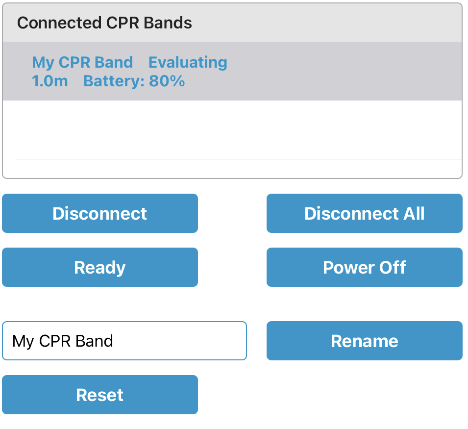Tap the Power Off control
This screenshot has height=429, width=468.
364,267
